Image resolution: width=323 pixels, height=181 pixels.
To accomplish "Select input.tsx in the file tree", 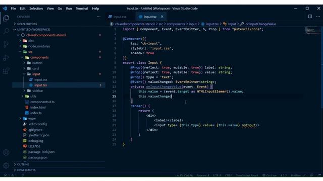I will pos(59,85).
